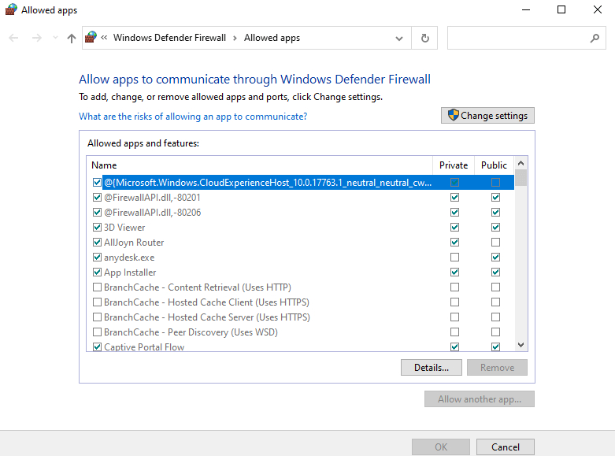Screen dimensions: 615x456
Task: Check BranchCache Content Retrieval name checkbox
Action: pyautogui.click(x=97, y=287)
